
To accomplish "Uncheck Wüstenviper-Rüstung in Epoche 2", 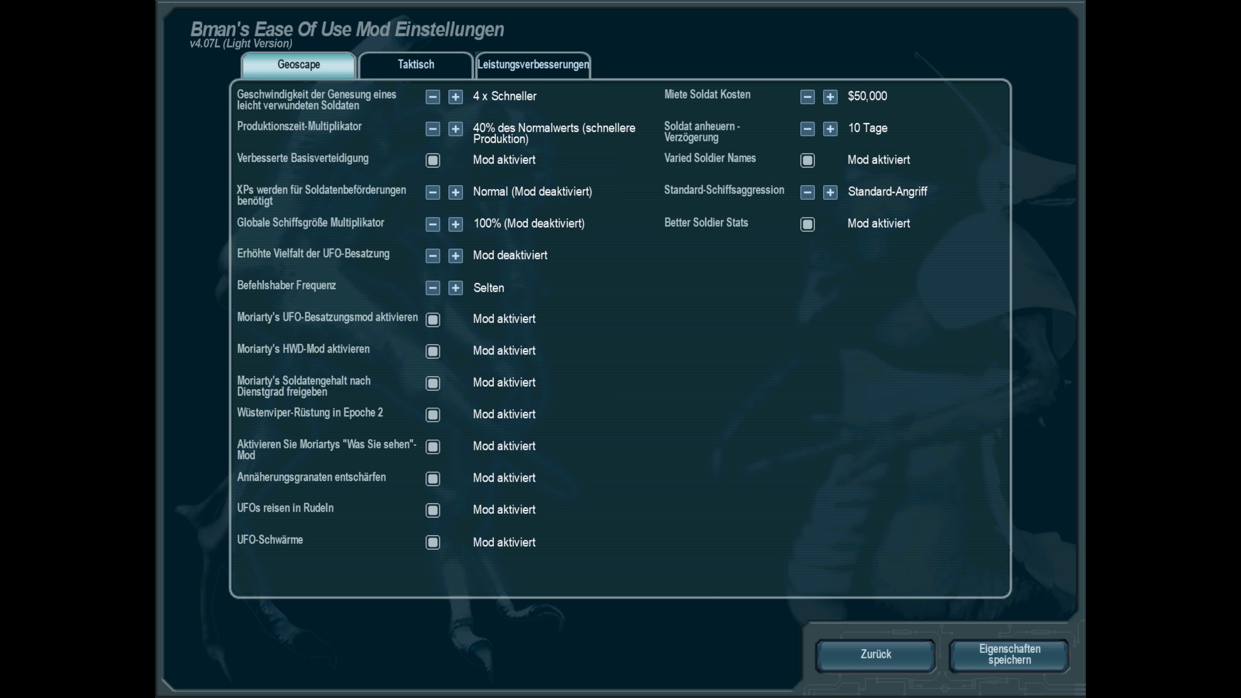I will click(x=432, y=415).
